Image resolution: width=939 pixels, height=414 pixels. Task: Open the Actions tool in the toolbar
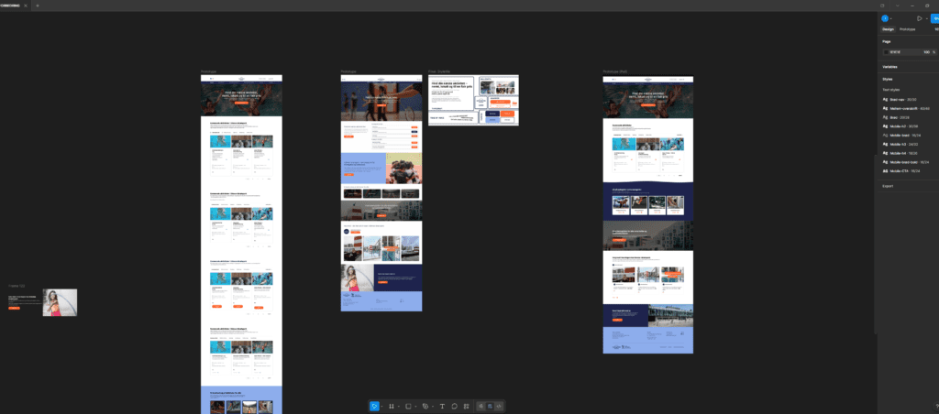pyautogui.click(x=466, y=407)
